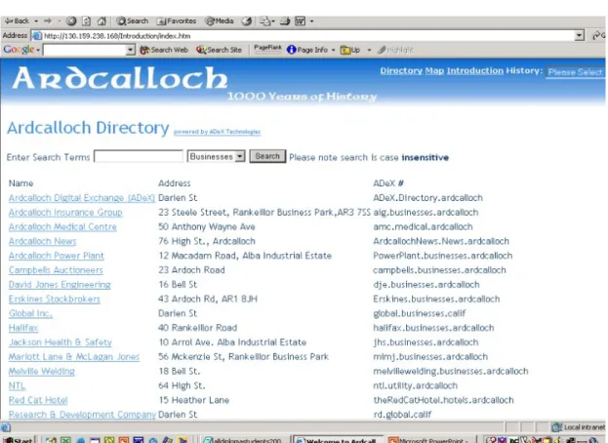This screenshot has height=443, width=608.
Task: Open the Map nav link
Action: pos(434,71)
